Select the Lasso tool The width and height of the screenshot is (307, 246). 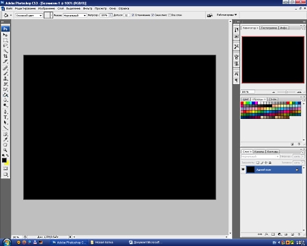coord(5,46)
